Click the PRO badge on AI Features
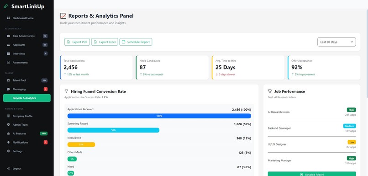The image size is (368, 176). pos(44,133)
